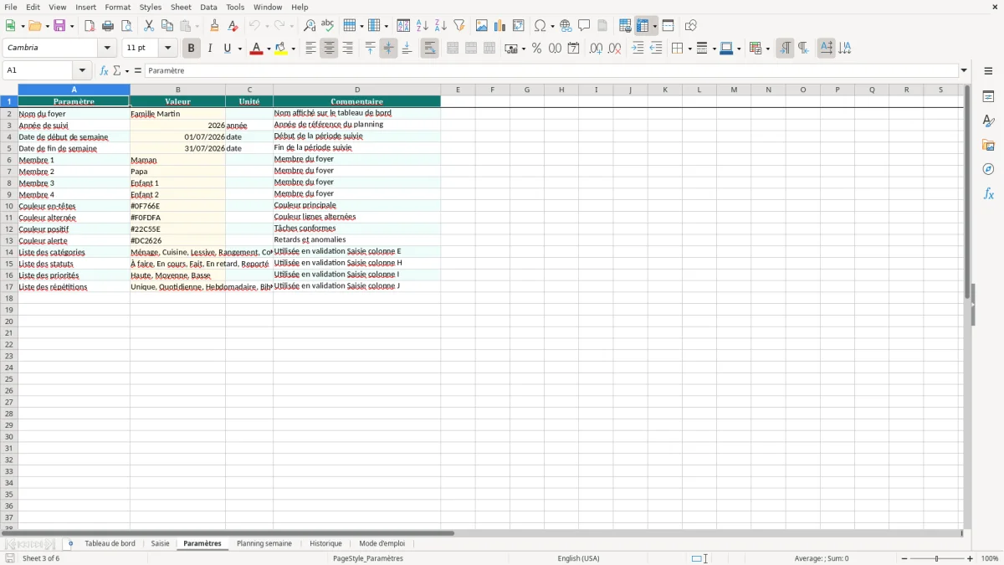The width and height of the screenshot is (1004, 565).
Task: Click the Print icon
Action: click(x=108, y=26)
